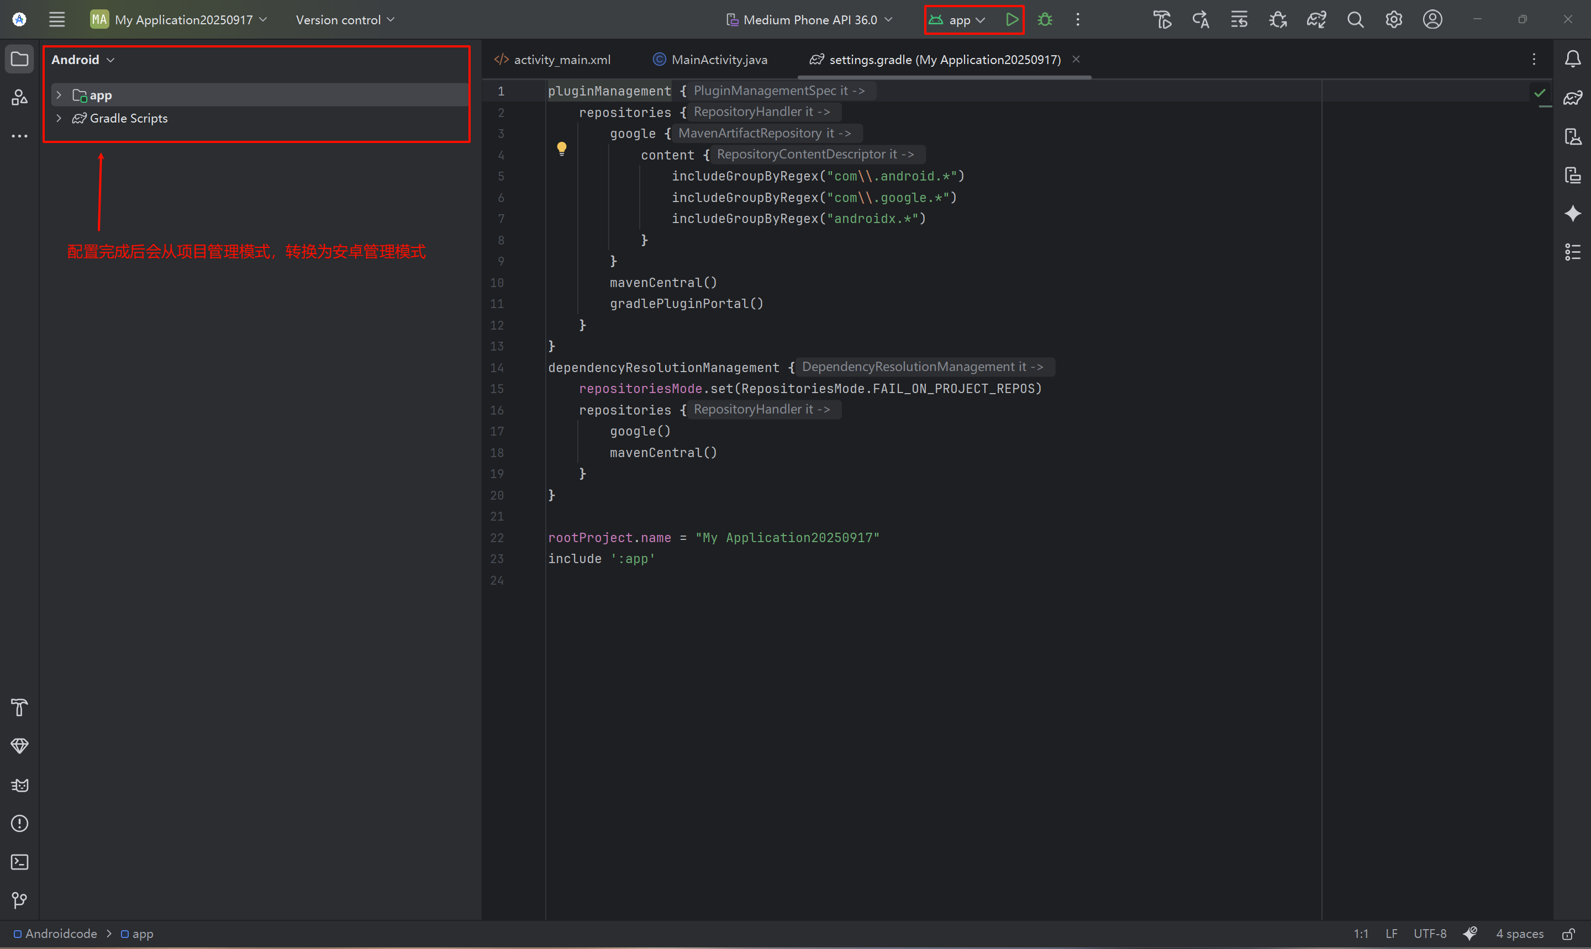Switch to the activity_main.xml tab
Viewport: 1591px width, 949px height.
(553, 60)
